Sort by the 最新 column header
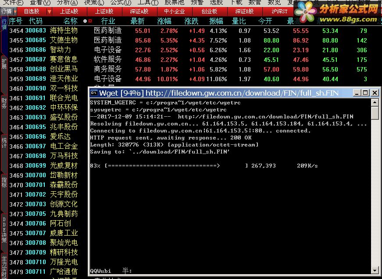Screen dimensions: 382x279 (x=137, y=21)
